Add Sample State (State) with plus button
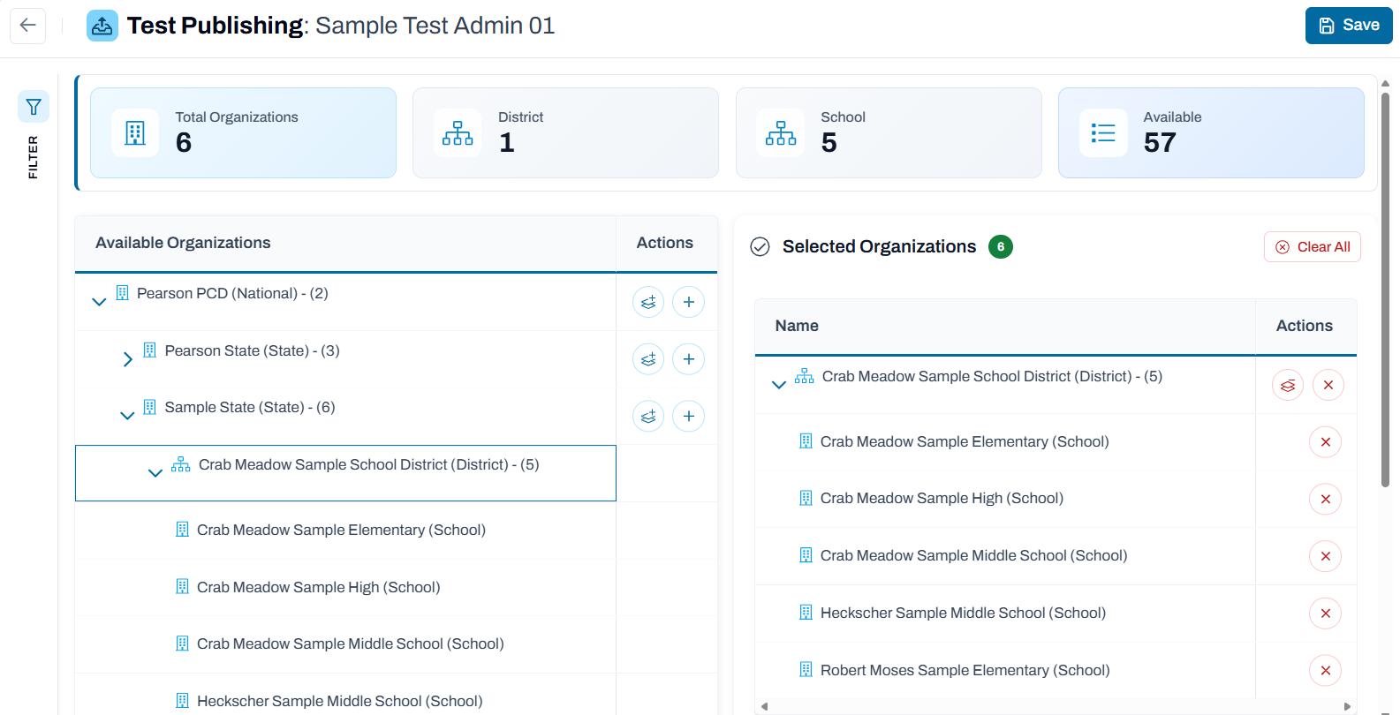This screenshot has height=715, width=1400. [689, 416]
